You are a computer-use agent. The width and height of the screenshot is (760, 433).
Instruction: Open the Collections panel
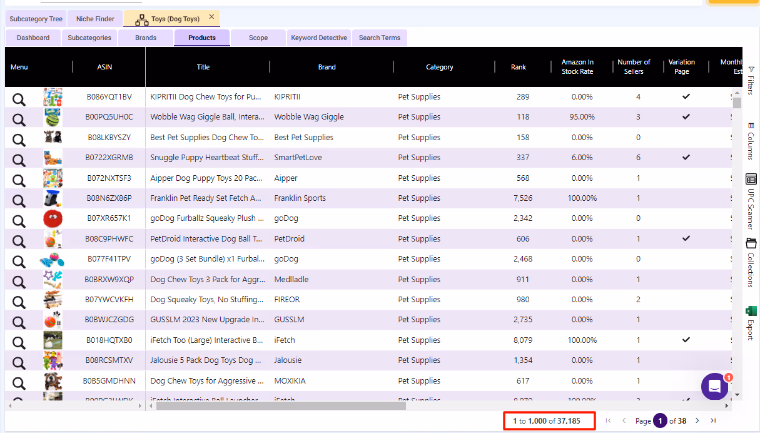tap(751, 263)
